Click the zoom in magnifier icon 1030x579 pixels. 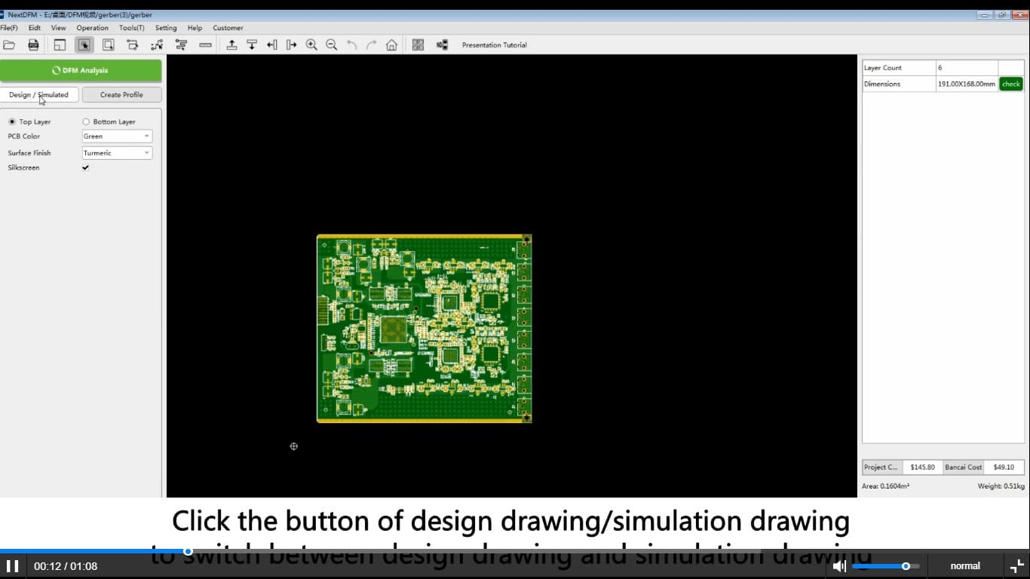pos(311,45)
